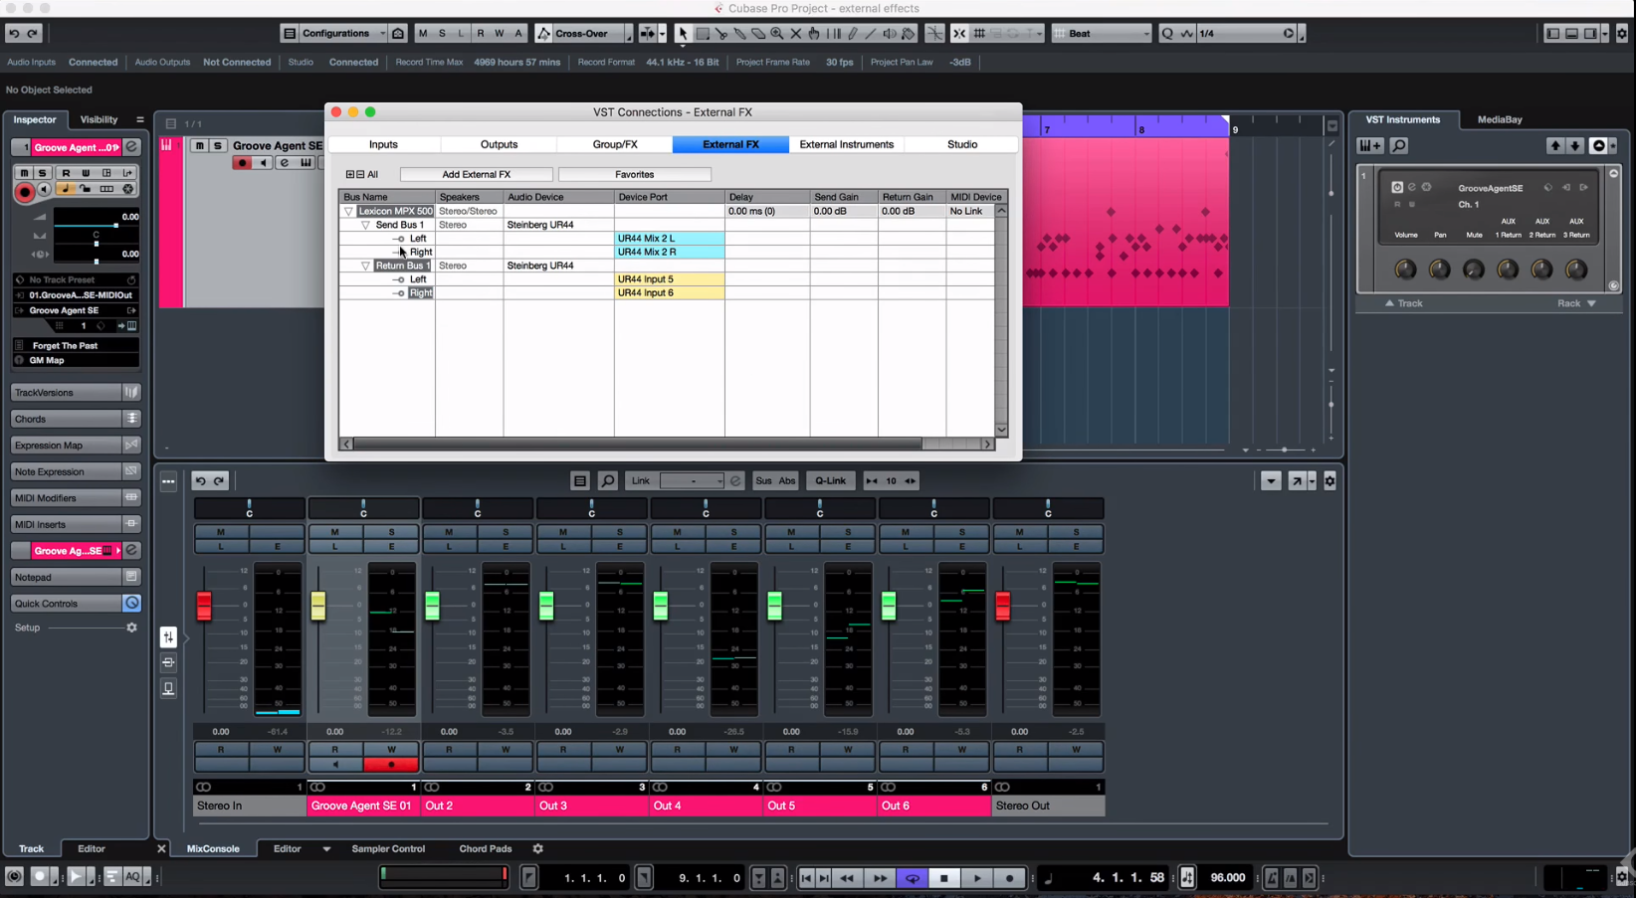This screenshot has width=1636, height=900.
Task: Open the Quick Controls inspector section
Action: (75, 605)
